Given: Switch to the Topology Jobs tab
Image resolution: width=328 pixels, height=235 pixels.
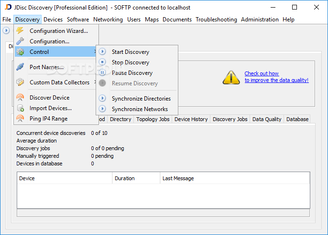Looking at the screenshot, I should click(x=153, y=119).
